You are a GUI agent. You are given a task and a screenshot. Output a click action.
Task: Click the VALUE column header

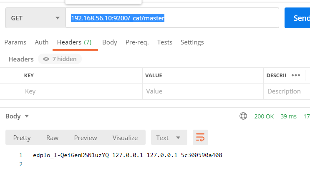coord(154,76)
